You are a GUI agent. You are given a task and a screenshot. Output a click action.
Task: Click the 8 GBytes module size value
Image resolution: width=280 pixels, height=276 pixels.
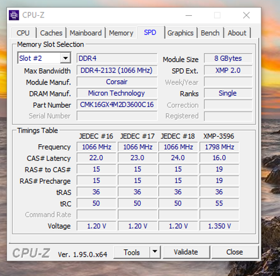click(x=228, y=58)
